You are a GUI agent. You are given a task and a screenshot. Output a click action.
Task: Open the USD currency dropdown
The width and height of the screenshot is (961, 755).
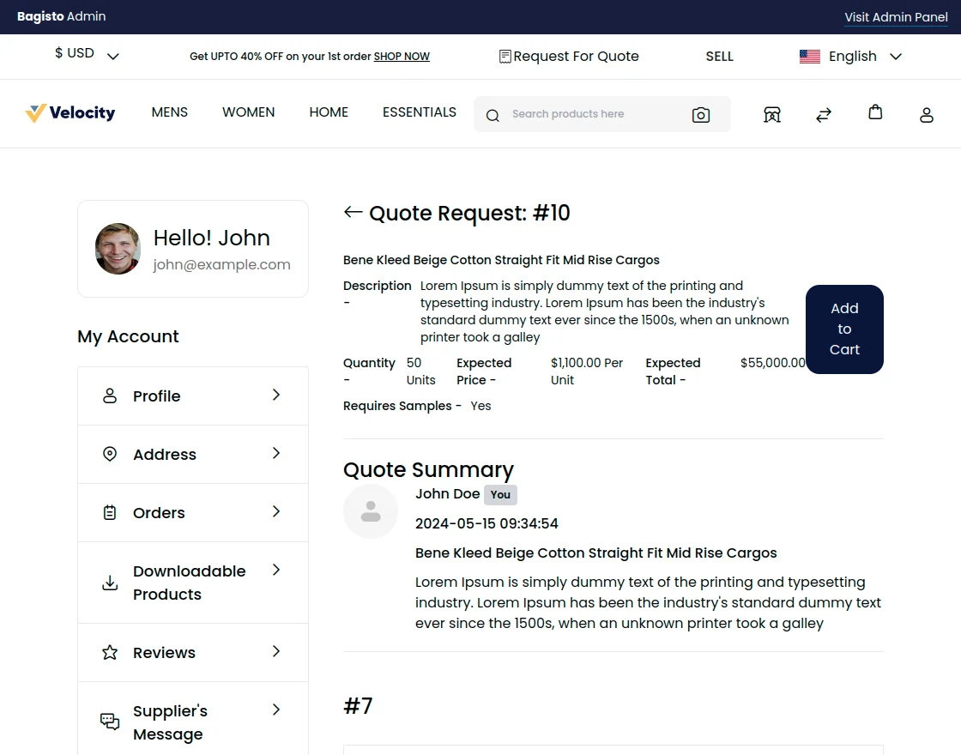tap(87, 54)
